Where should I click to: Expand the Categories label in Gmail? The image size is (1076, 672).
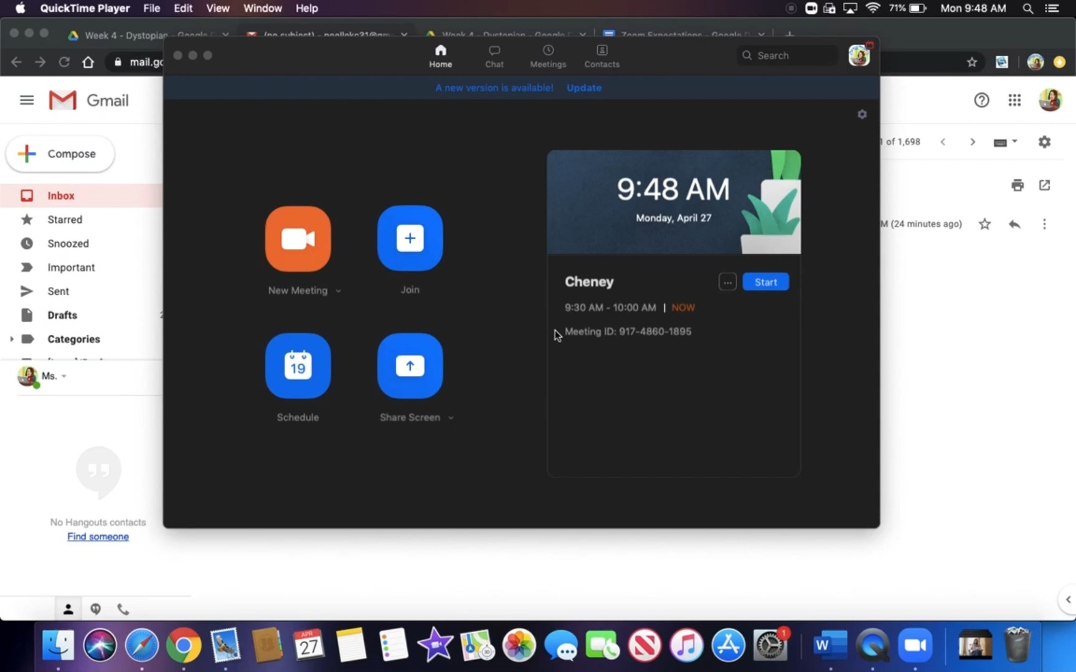[11, 339]
